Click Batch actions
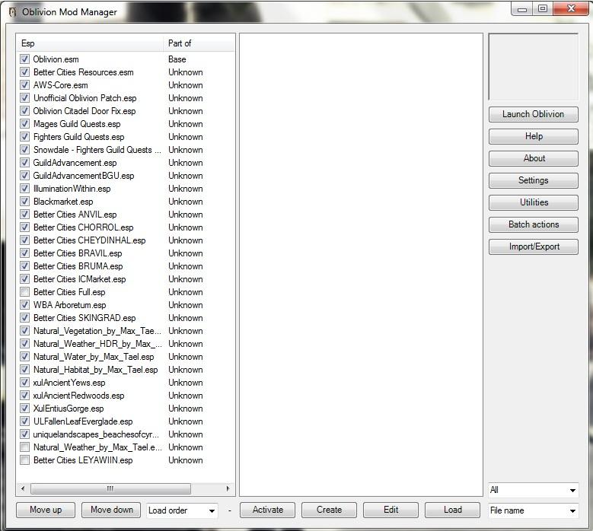Screen dimensions: 593x531 coord(534,224)
